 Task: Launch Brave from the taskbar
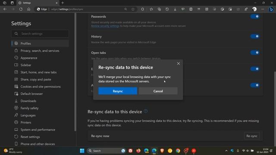point(162,151)
